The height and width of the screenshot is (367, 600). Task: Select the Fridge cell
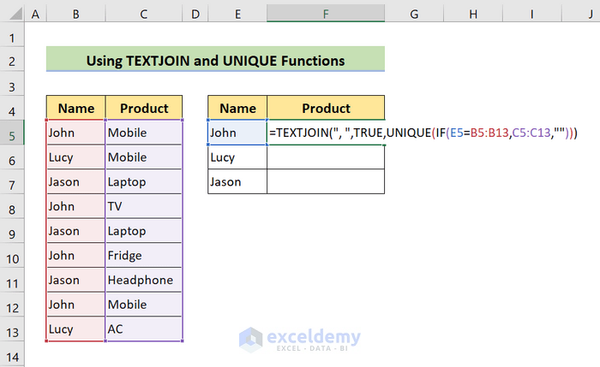[143, 256]
